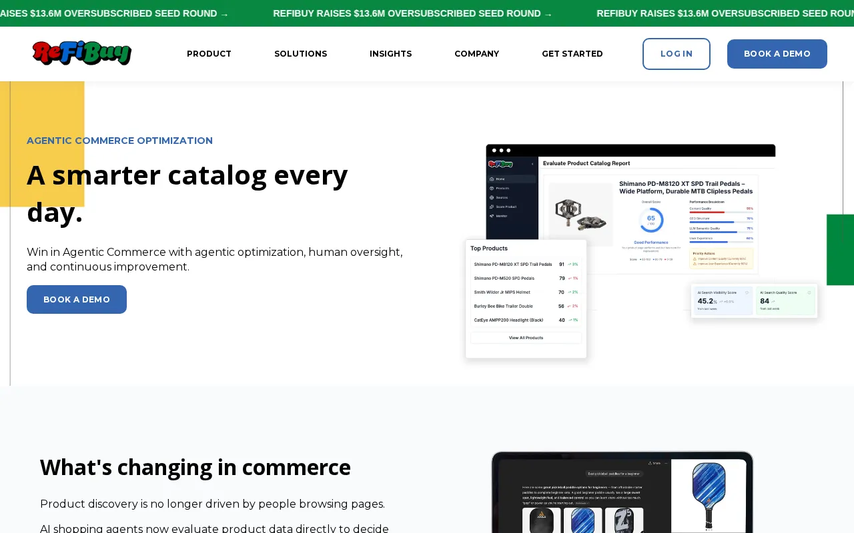Click the LOG IN button
The width and height of the screenshot is (854, 533).
point(677,54)
